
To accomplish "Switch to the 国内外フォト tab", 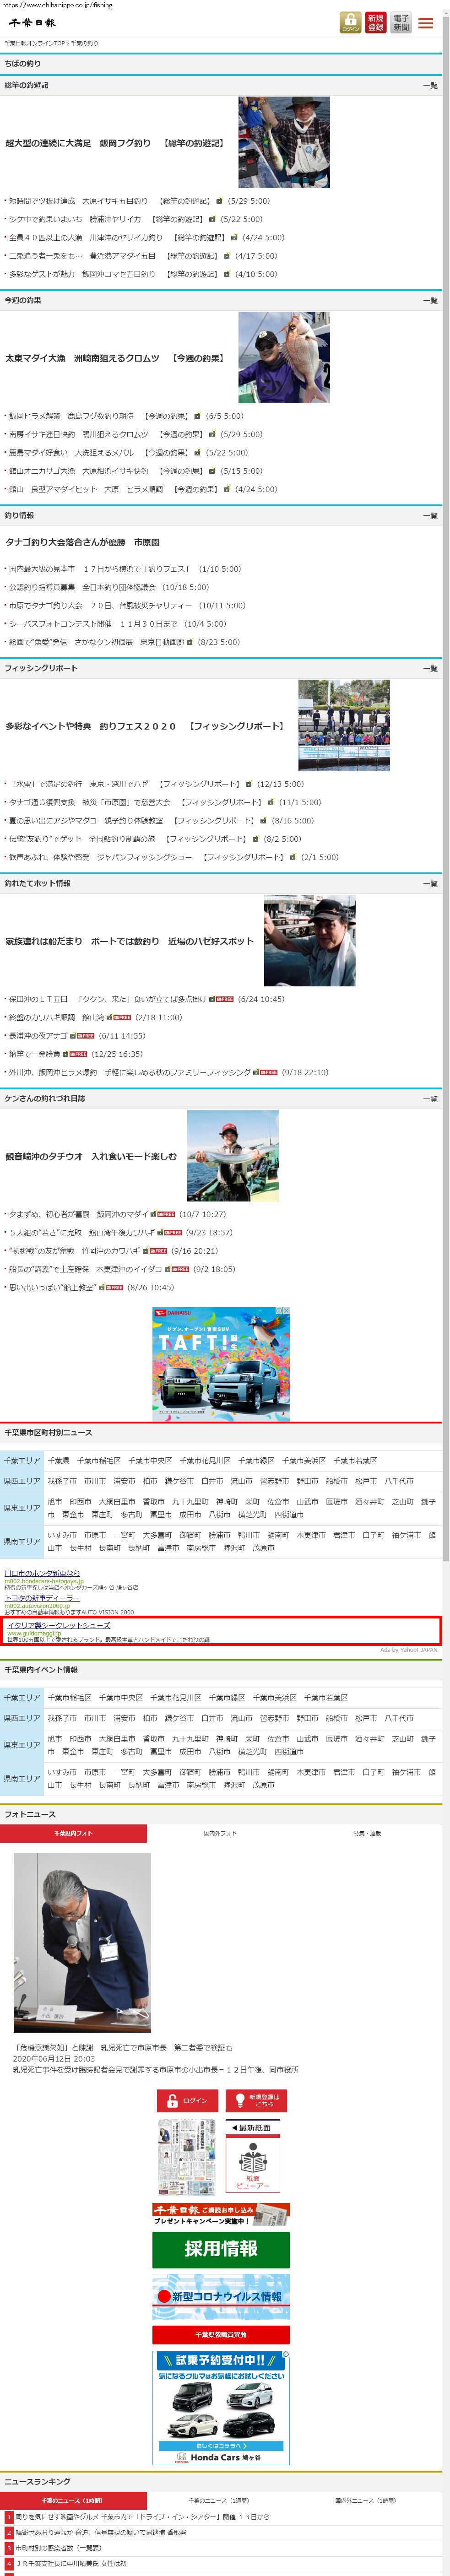I will (x=220, y=1833).
